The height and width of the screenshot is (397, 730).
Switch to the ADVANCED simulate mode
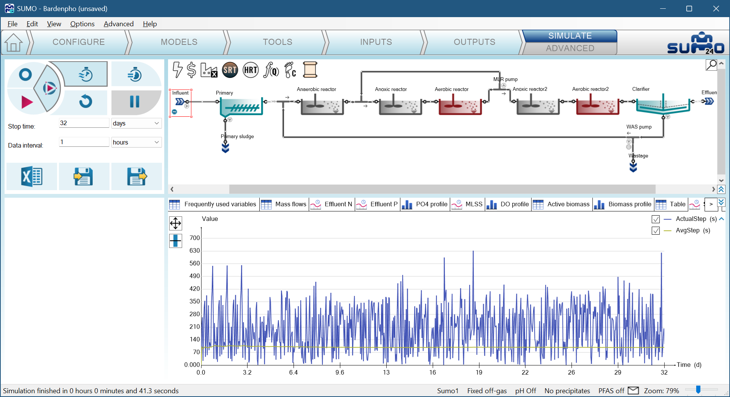[x=570, y=48]
